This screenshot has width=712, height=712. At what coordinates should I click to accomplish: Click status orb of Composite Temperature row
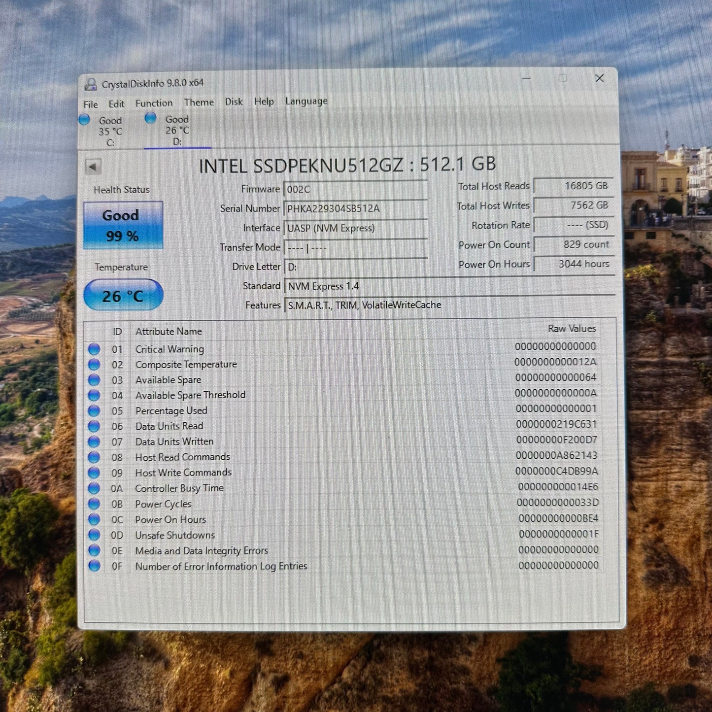pyautogui.click(x=94, y=365)
